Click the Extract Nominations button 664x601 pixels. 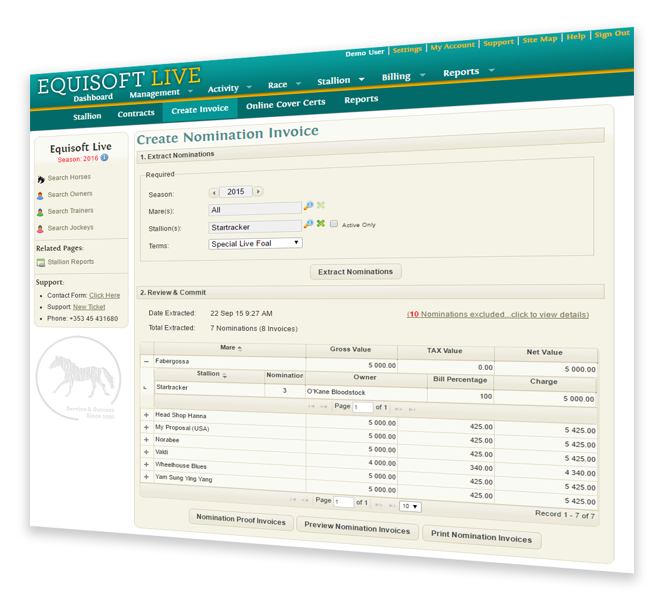(x=356, y=271)
